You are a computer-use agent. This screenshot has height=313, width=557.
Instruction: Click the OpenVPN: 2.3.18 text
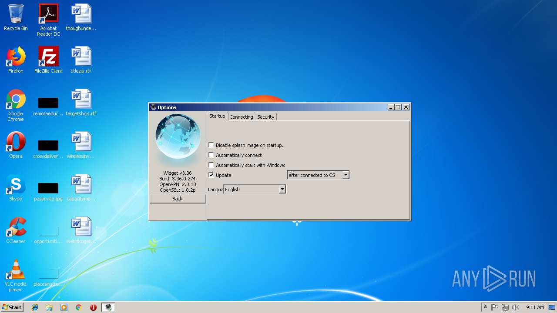178,184
